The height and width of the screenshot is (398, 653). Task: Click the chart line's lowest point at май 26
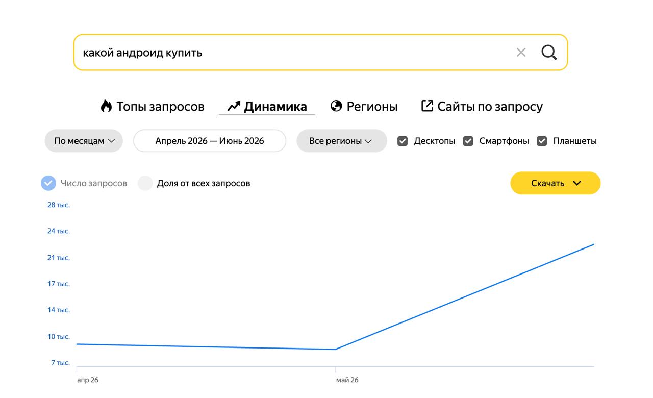pyautogui.click(x=336, y=350)
